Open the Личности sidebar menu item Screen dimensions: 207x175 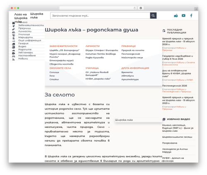click(x=25, y=31)
